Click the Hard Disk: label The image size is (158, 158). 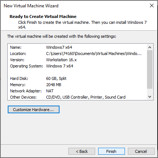19,78
